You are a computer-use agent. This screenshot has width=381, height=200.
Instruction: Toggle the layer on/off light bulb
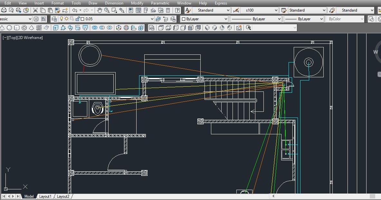point(62,19)
